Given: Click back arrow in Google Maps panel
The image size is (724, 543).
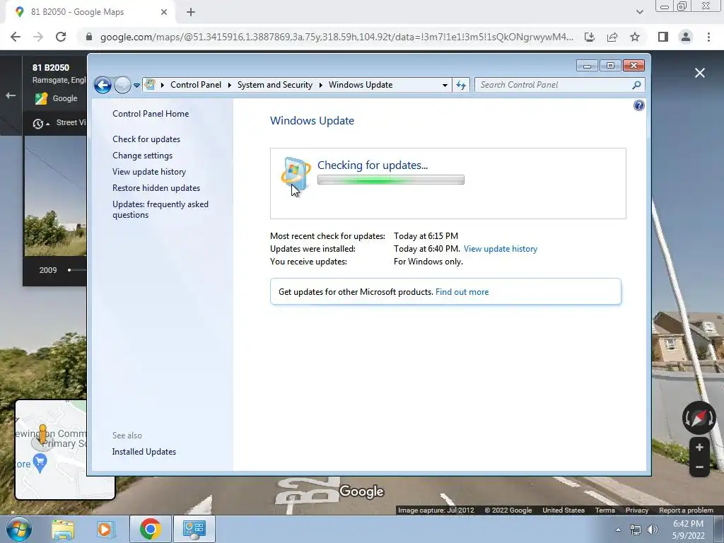Looking at the screenshot, I should (11, 95).
